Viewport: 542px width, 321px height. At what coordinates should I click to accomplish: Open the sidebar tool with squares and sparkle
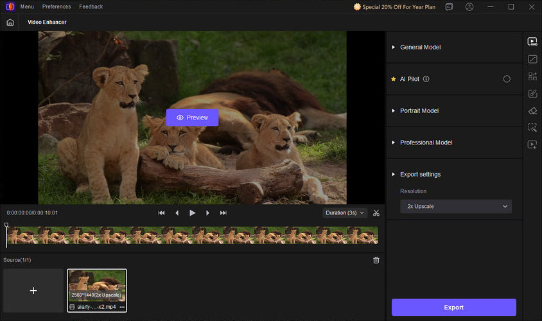[532, 76]
